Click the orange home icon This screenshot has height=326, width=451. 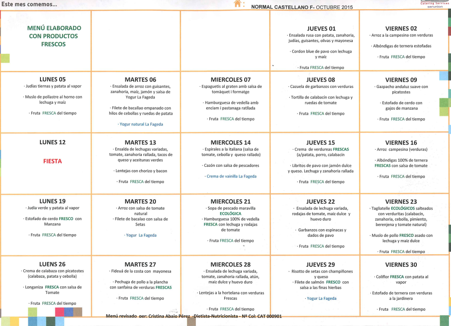coord(238,4)
